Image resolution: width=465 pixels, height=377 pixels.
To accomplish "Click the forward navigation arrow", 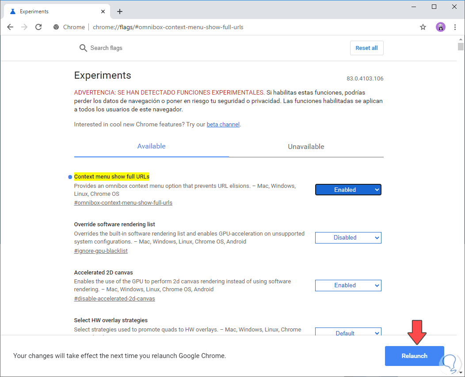I will pos(24,27).
